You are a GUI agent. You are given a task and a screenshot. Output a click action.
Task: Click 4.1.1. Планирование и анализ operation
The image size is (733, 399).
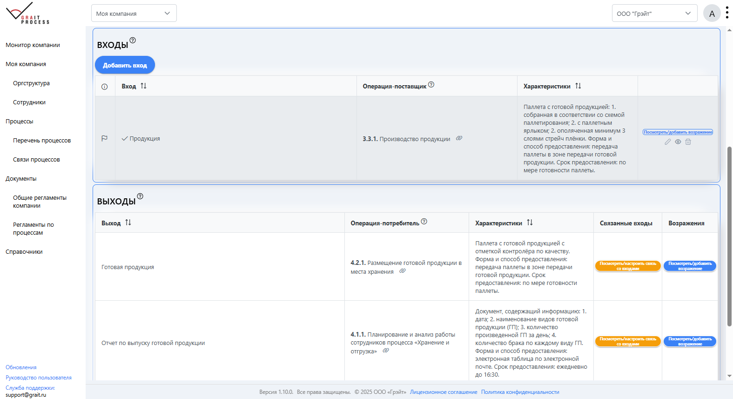[403, 343]
